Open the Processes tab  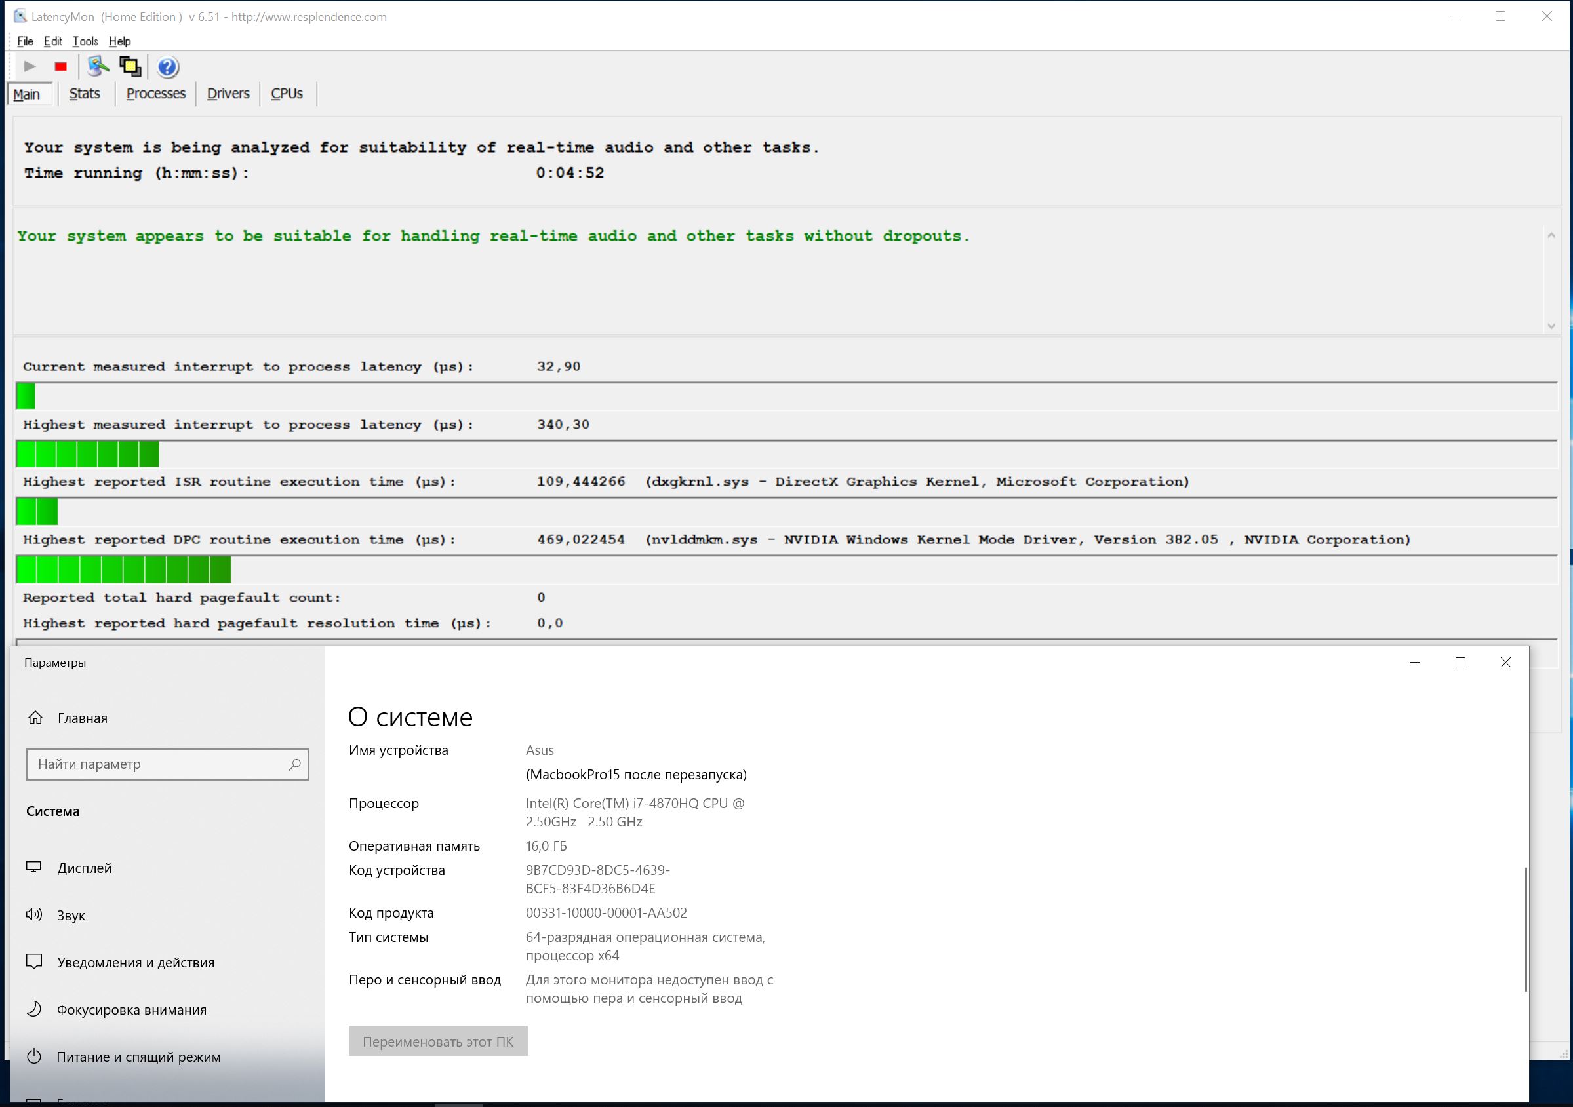[155, 94]
